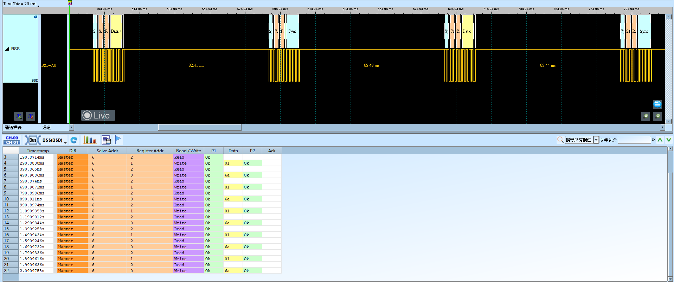Screen dimensions: 674x282
Task: Click data value 01 in row 16
Action: [x=233, y=235]
